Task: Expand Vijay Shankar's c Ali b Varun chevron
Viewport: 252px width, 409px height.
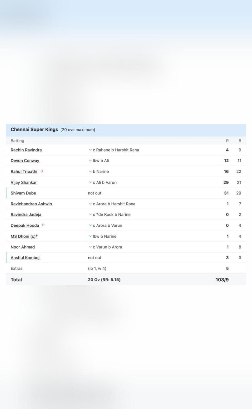Action: [x=90, y=182]
